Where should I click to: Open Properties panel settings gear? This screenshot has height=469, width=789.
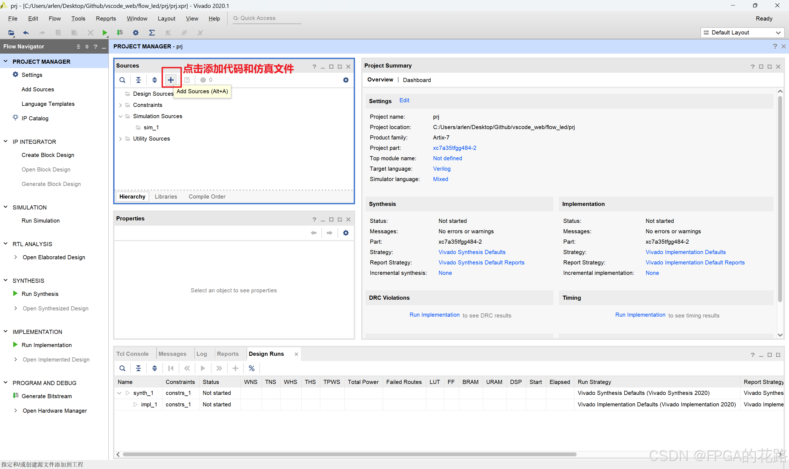point(346,233)
